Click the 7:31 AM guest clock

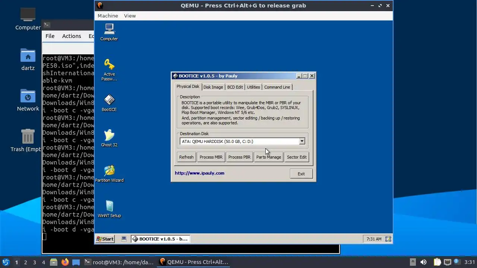coord(374,239)
